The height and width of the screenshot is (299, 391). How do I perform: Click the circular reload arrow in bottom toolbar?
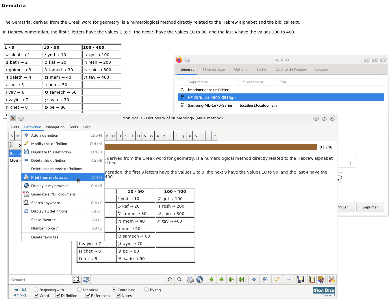[x=170, y=279]
